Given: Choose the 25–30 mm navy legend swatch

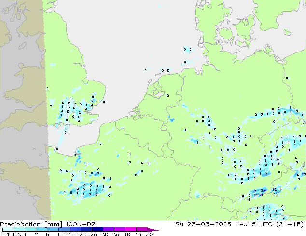Looking at the screenshot, I should (x=97, y=230).
